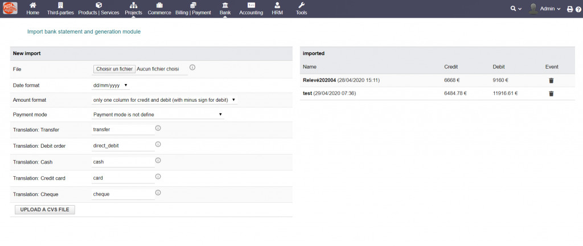Viewport: 583px width, 246px height.
Task: Show info for Translation: Debit order
Action: (x=158, y=144)
